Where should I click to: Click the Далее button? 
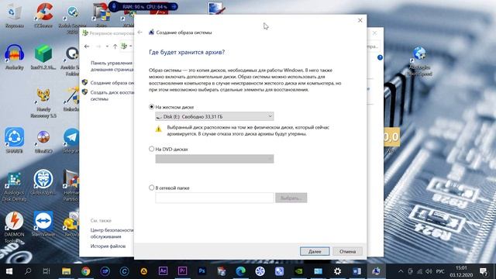[315, 251]
